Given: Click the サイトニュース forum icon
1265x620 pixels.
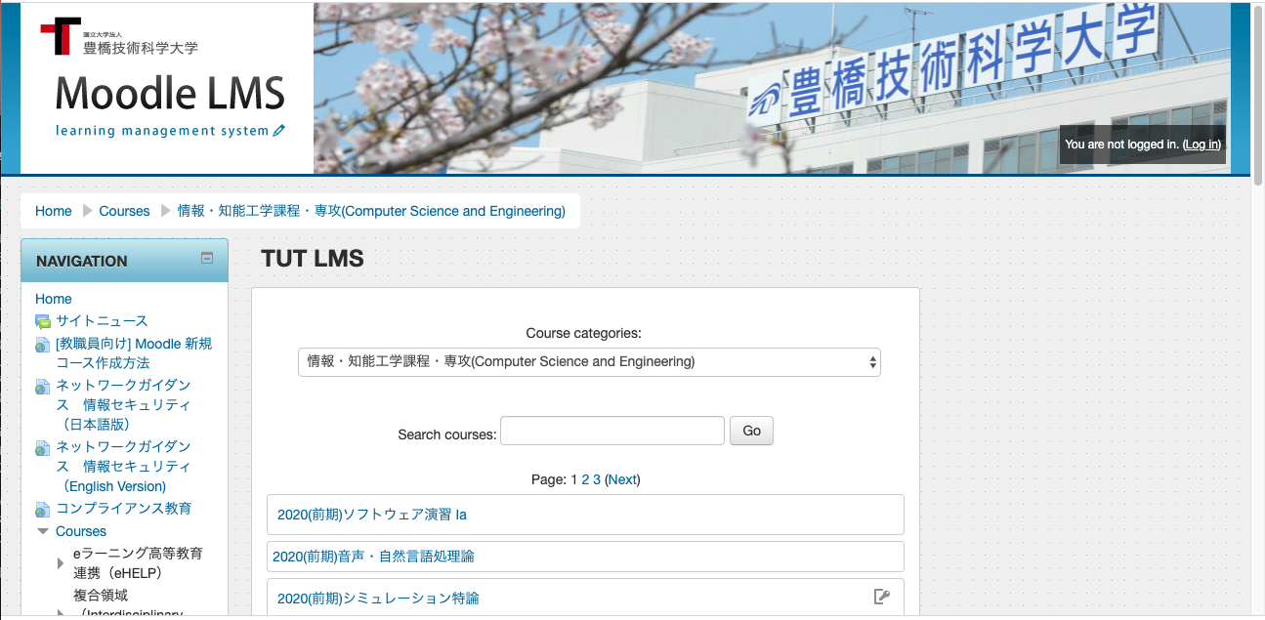Looking at the screenshot, I should coord(43,321).
